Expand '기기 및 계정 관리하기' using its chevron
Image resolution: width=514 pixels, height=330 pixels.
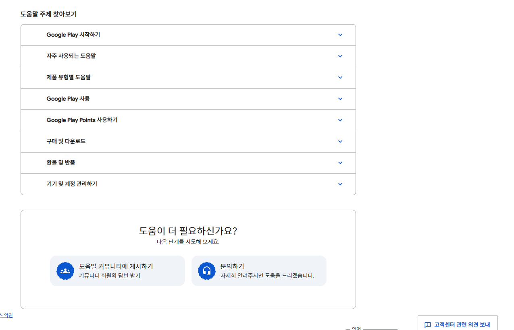point(340,184)
